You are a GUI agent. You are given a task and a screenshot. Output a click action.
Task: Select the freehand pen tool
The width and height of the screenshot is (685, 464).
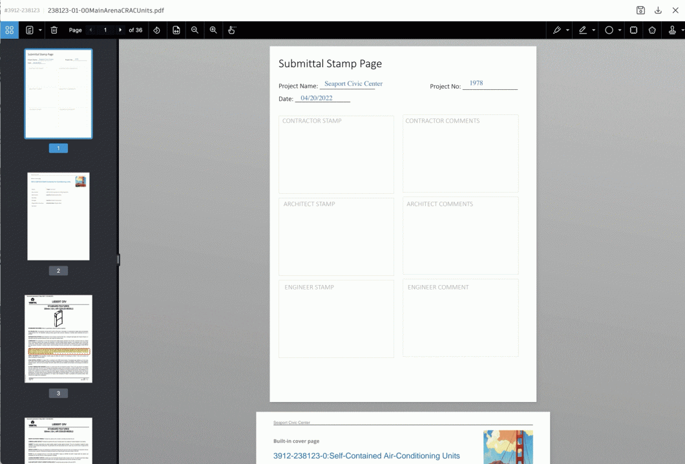(557, 30)
